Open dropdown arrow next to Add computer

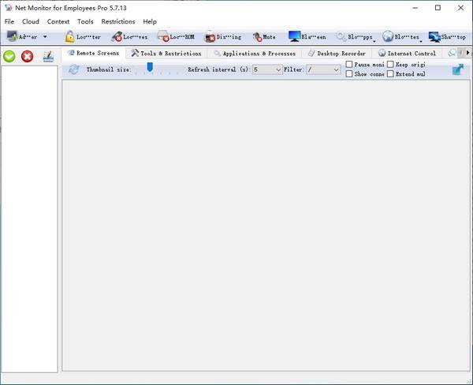[45, 37]
